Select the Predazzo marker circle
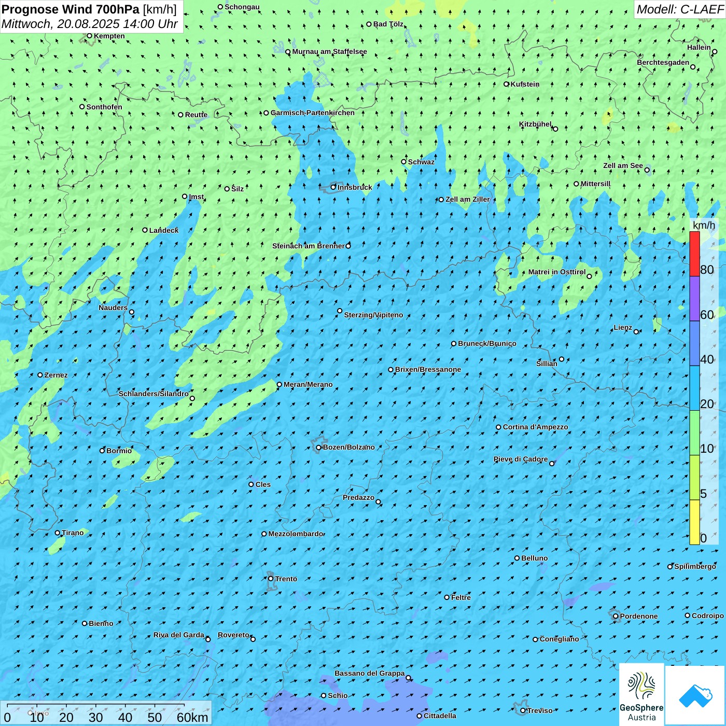 (378, 501)
